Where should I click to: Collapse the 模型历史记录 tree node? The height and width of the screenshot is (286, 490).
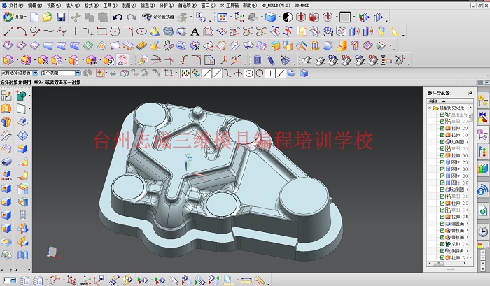click(x=430, y=108)
